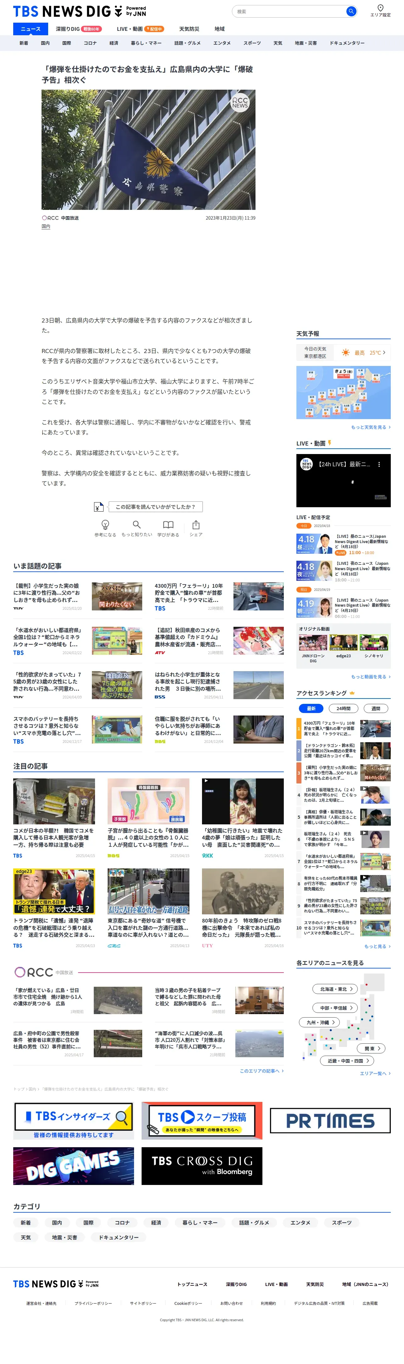Click the 検索 search input field
The image size is (404, 1364).
(x=290, y=11)
